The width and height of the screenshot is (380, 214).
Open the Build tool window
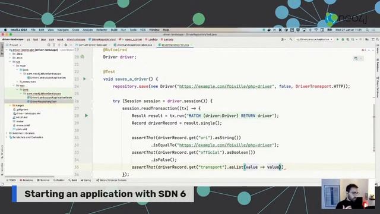tap(72, 180)
